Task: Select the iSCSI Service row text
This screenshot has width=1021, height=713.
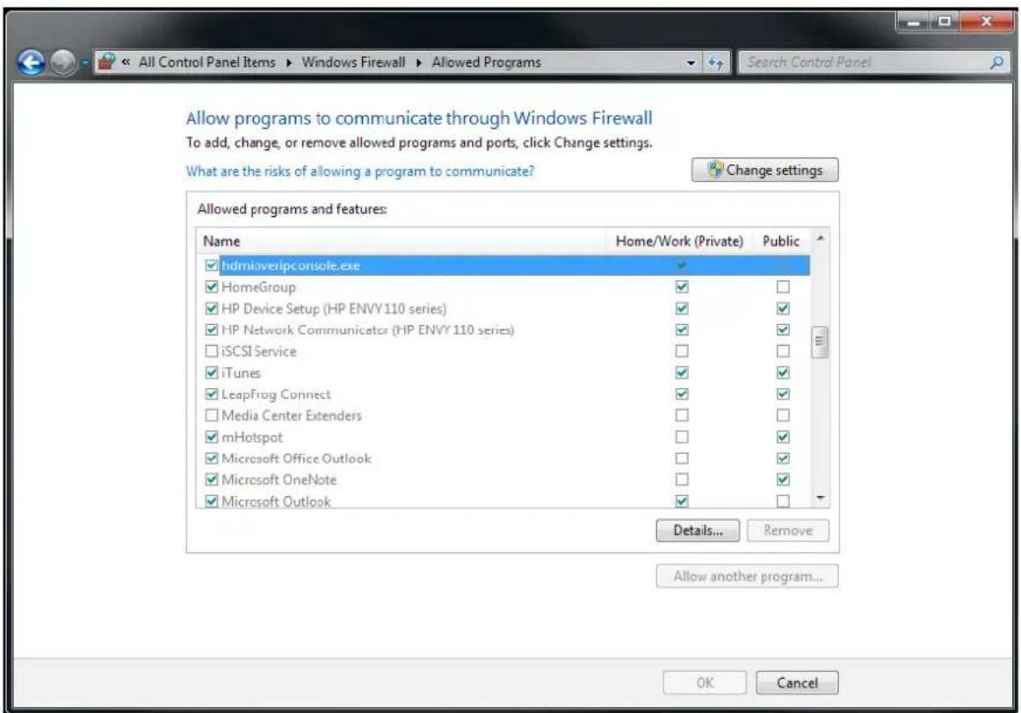Action: pos(258,351)
